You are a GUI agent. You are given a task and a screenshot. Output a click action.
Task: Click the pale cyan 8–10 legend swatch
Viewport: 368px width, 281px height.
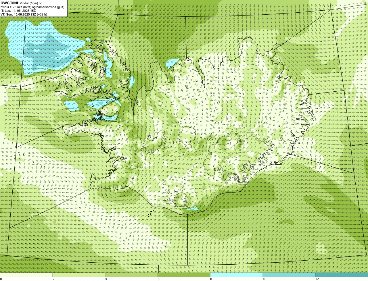[237, 275]
